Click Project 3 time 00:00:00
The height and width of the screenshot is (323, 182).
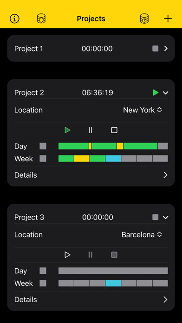pyautogui.click(x=97, y=217)
